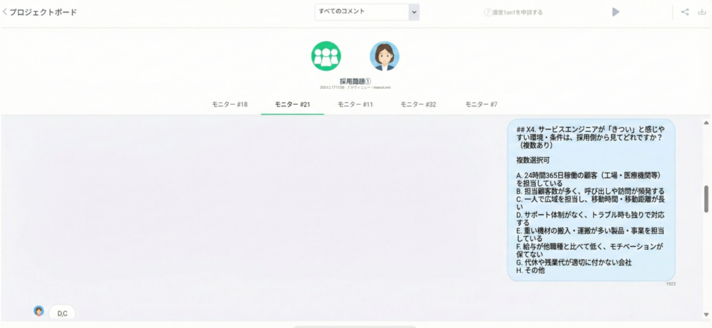Click the question mark help icon
Screen dimensions: 712x328
tap(487, 12)
